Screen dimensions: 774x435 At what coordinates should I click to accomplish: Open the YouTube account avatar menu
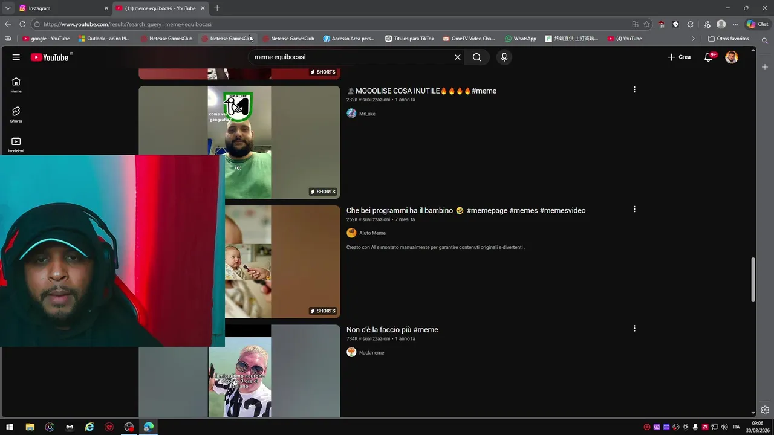tap(732, 57)
